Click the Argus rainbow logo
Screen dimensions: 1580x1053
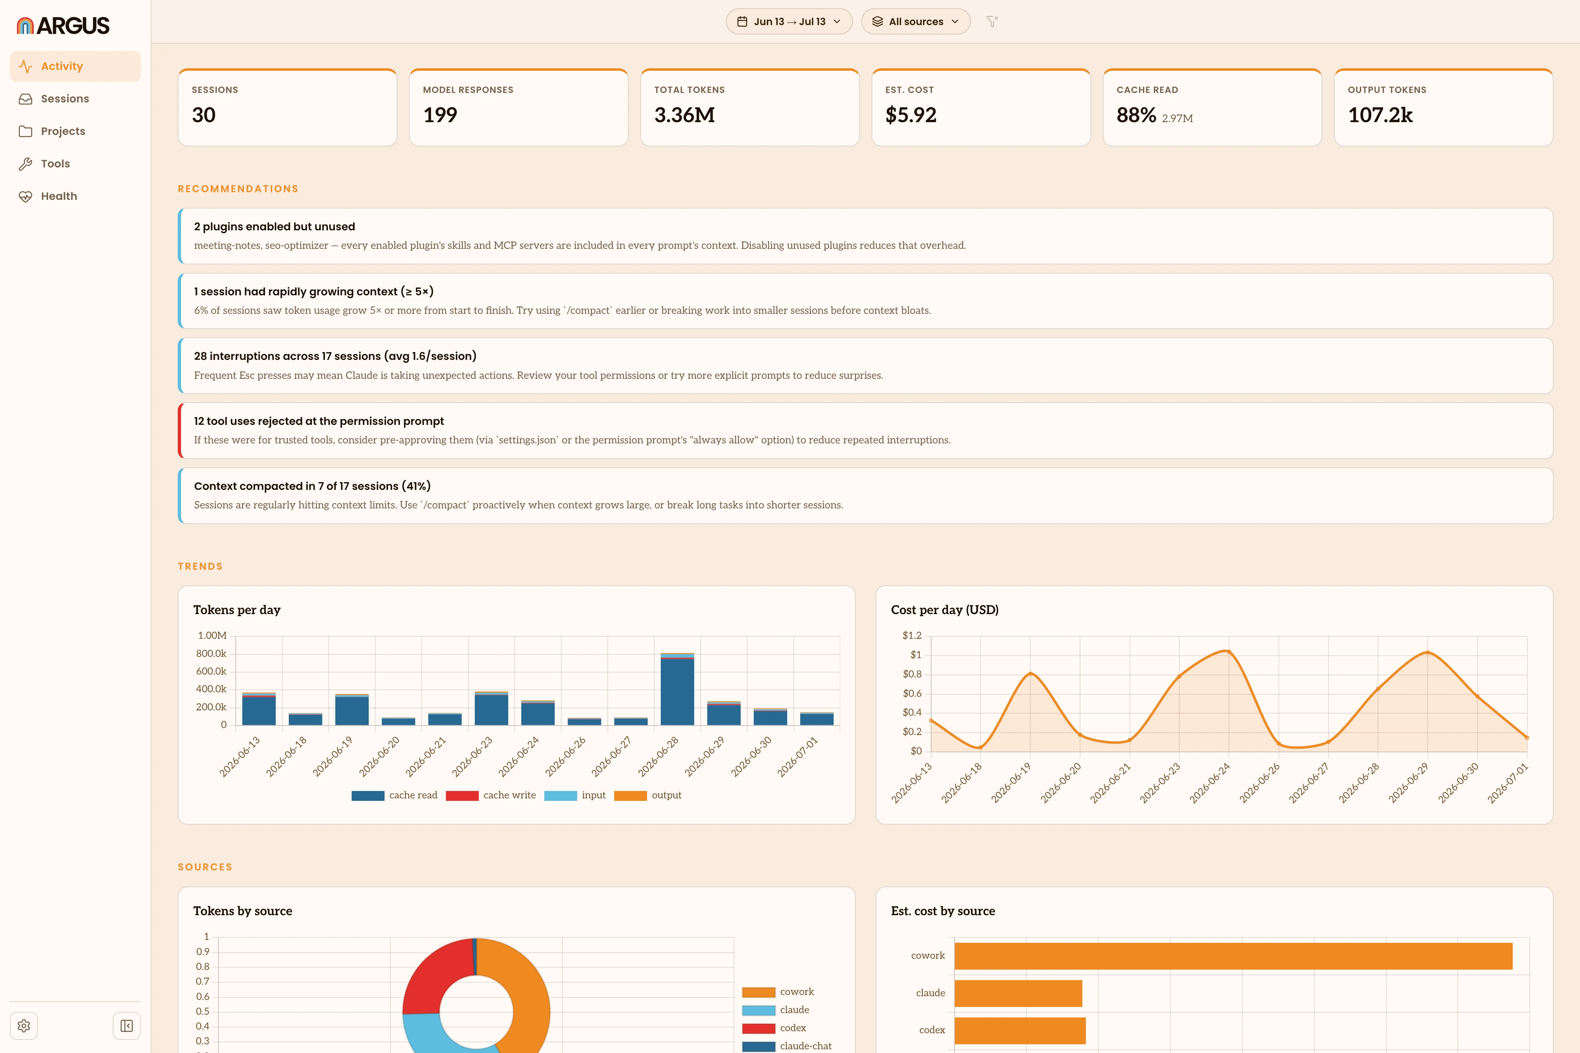[25, 26]
